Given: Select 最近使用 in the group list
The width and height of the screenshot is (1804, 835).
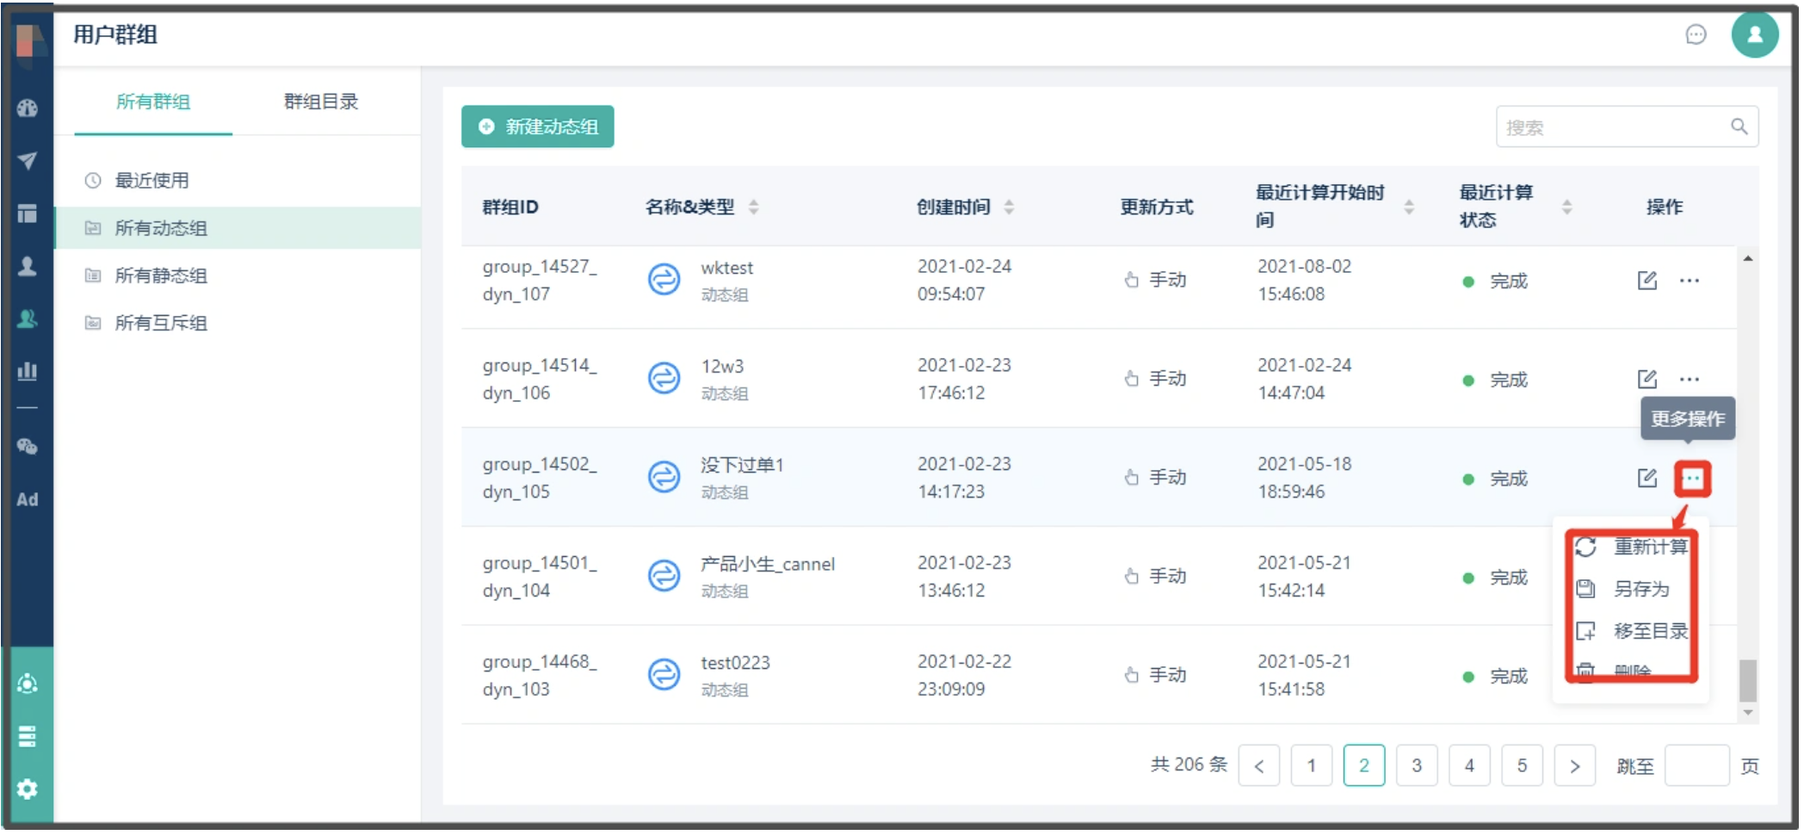Looking at the screenshot, I should pos(238,181).
